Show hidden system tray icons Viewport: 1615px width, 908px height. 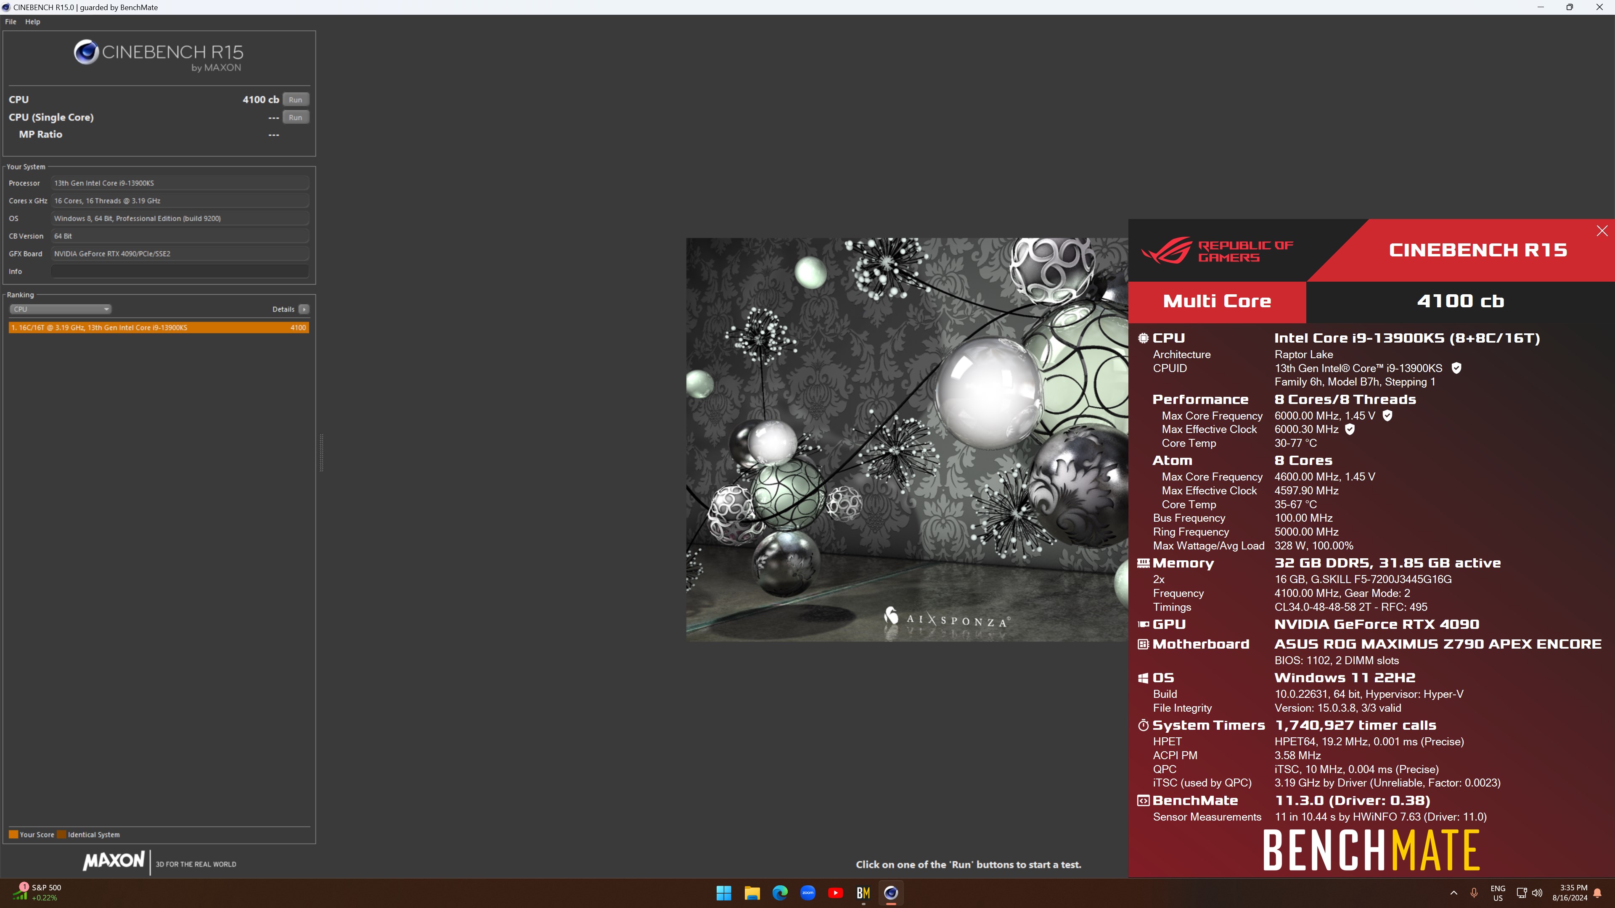point(1454,893)
